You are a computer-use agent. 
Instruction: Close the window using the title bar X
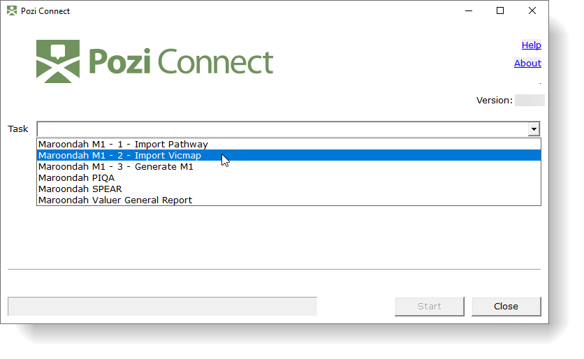[x=532, y=11]
